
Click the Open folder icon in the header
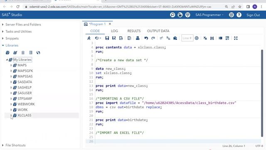pos(180,15)
